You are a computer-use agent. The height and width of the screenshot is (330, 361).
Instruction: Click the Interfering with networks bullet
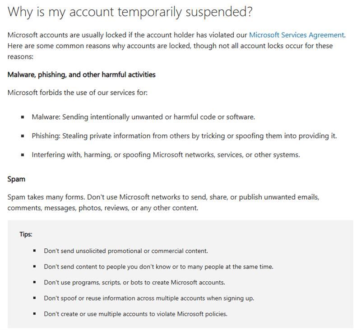pyautogui.click(x=166, y=155)
